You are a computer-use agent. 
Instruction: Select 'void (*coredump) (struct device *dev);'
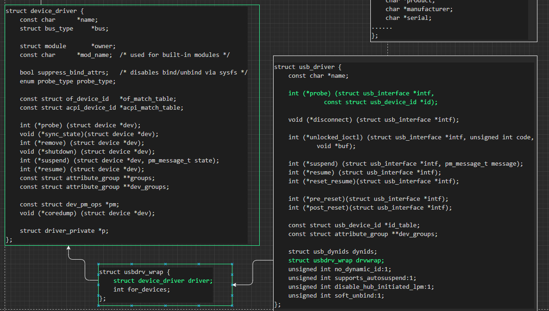(x=87, y=213)
